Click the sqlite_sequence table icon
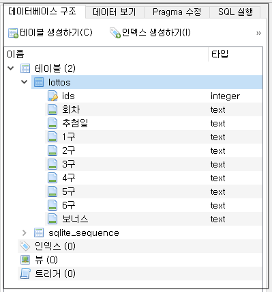The width and height of the screenshot is (272, 292). pyautogui.click(x=39, y=233)
